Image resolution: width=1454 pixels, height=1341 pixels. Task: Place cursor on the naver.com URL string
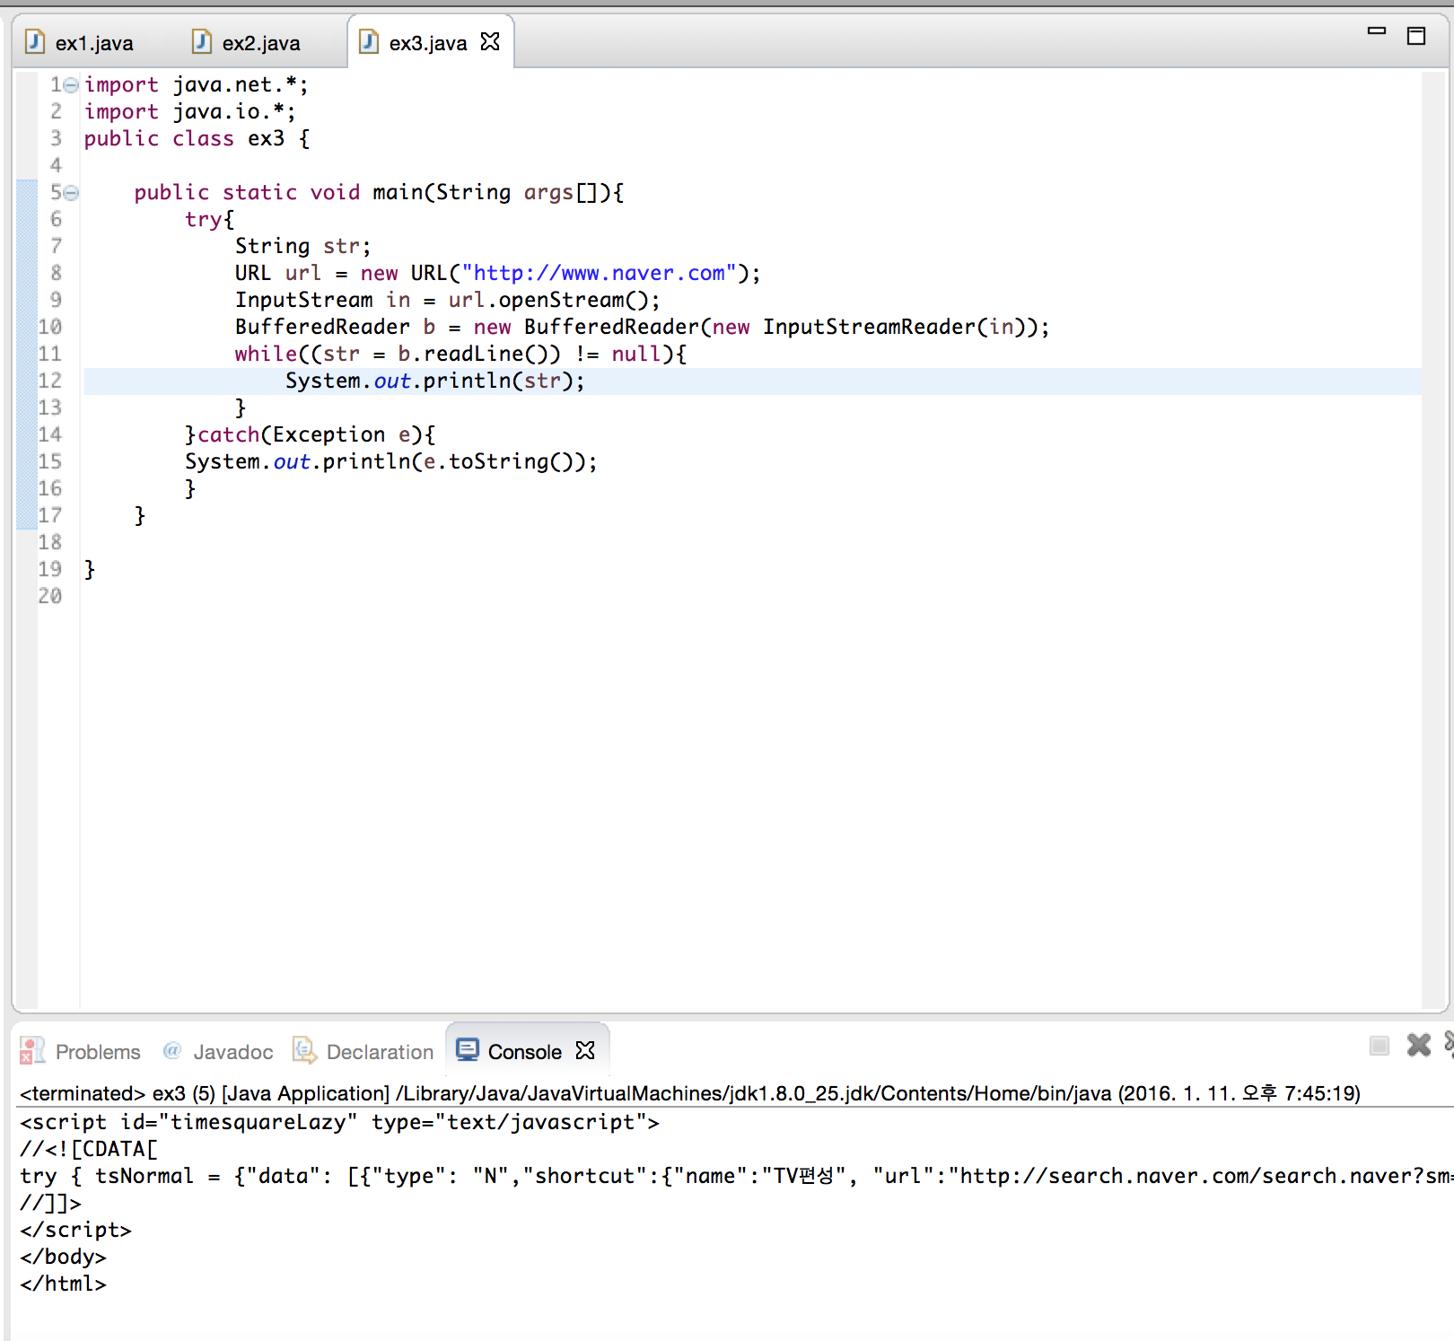point(599,273)
